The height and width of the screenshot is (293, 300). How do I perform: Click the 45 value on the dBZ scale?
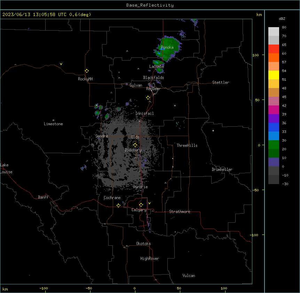point(284,97)
